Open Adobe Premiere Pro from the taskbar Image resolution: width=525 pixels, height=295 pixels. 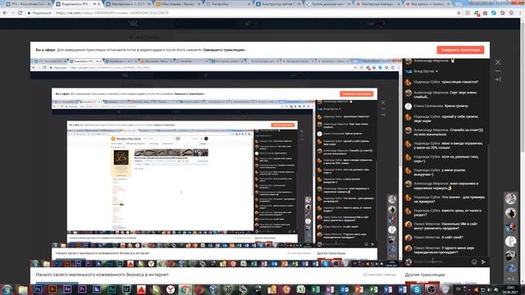click(82, 289)
